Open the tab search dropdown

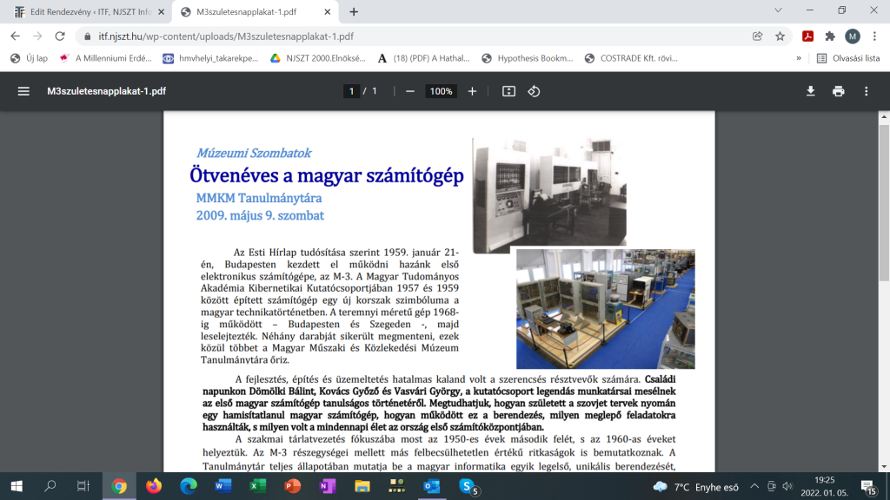pyautogui.click(x=778, y=10)
